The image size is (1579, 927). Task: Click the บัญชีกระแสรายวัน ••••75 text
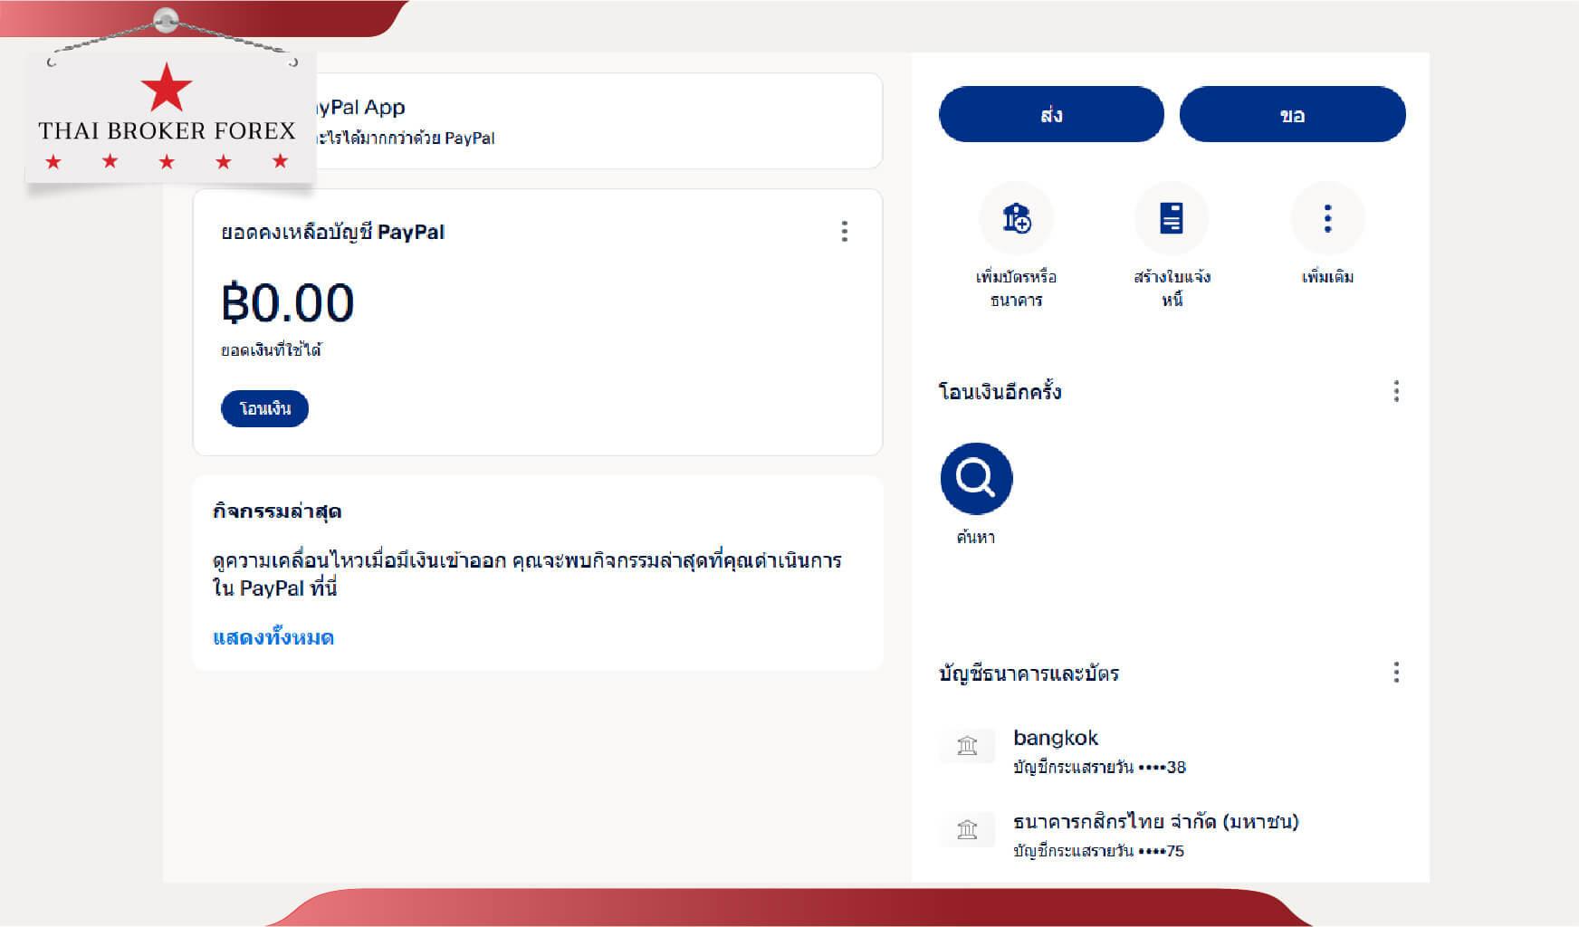click(x=1098, y=851)
